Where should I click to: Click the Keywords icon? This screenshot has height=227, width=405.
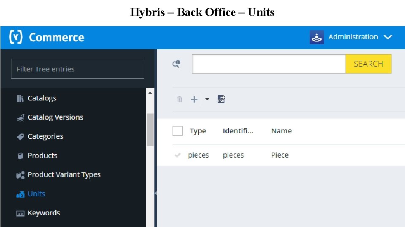(x=20, y=214)
